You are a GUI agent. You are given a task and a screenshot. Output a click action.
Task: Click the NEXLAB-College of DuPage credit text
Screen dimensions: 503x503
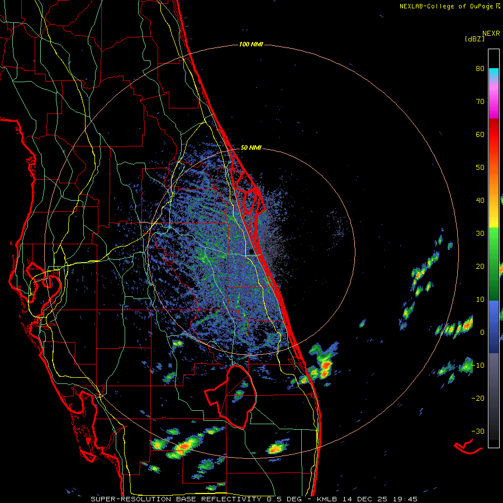click(x=447, y=6)
